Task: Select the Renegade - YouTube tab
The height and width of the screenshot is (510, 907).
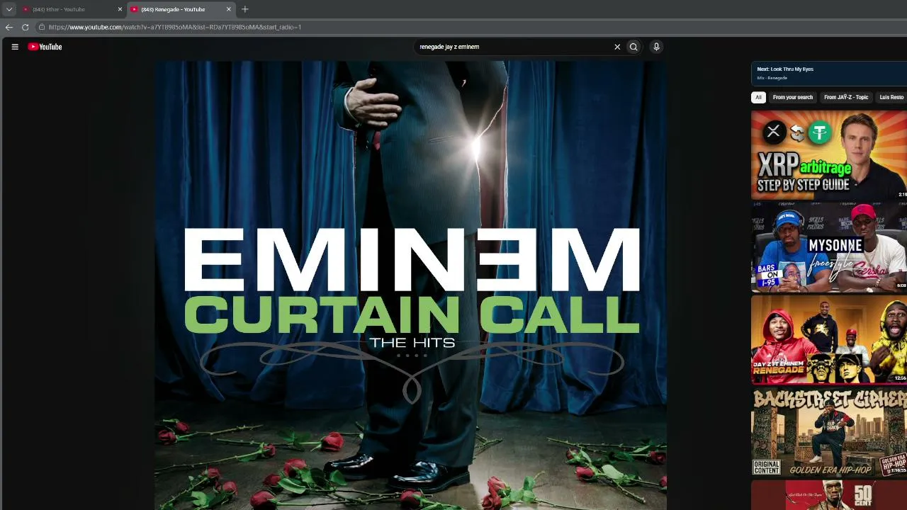Action: 181,9
